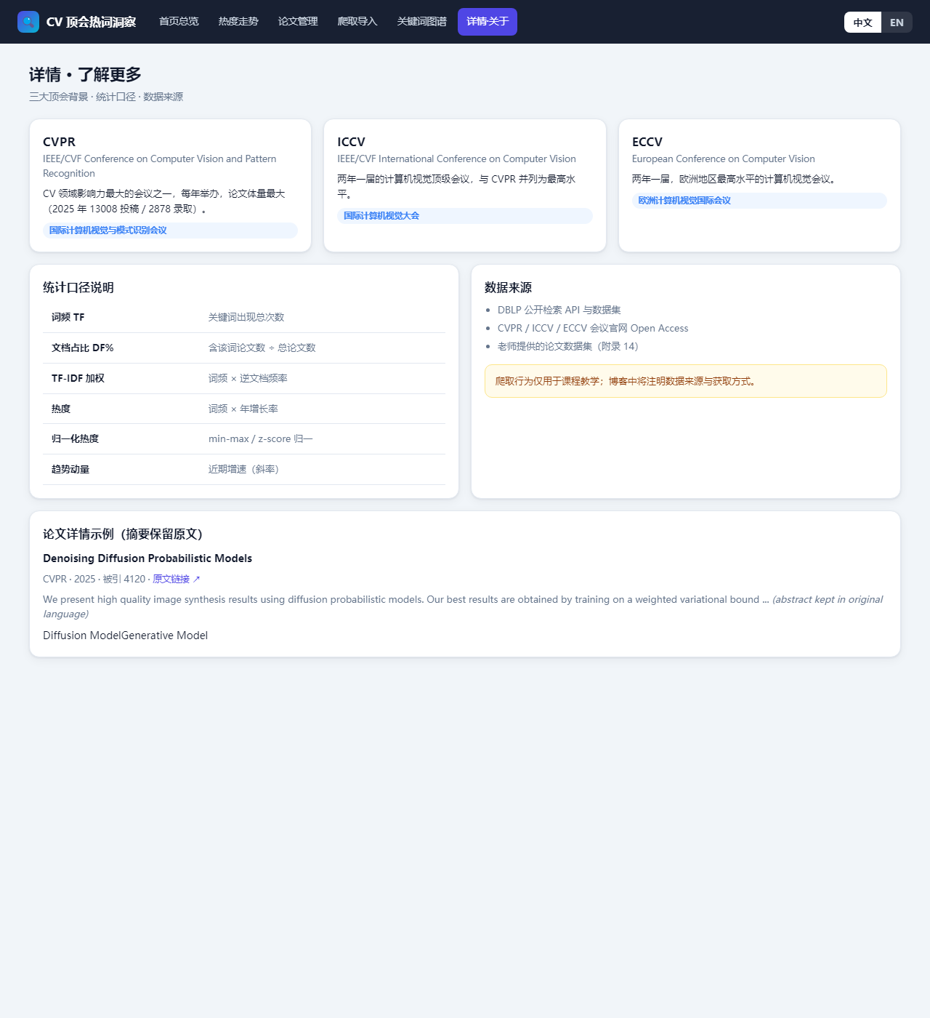Screen dimensions: 930x1018
Task: Click the CVPR / ICCV / ECCV 会议官网 item
Action: 593,328
